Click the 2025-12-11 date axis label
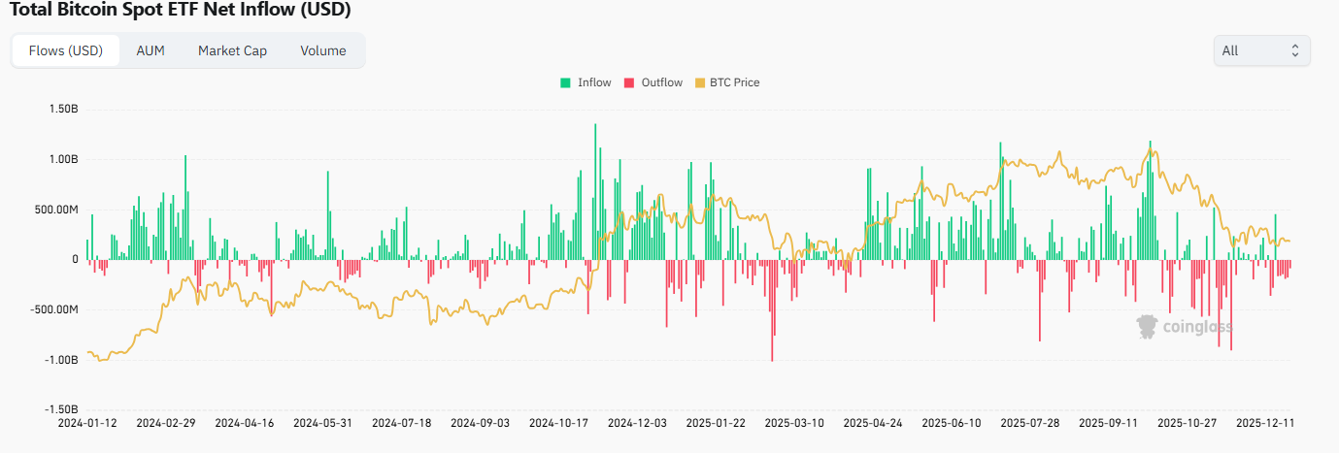 [1264, 423]
